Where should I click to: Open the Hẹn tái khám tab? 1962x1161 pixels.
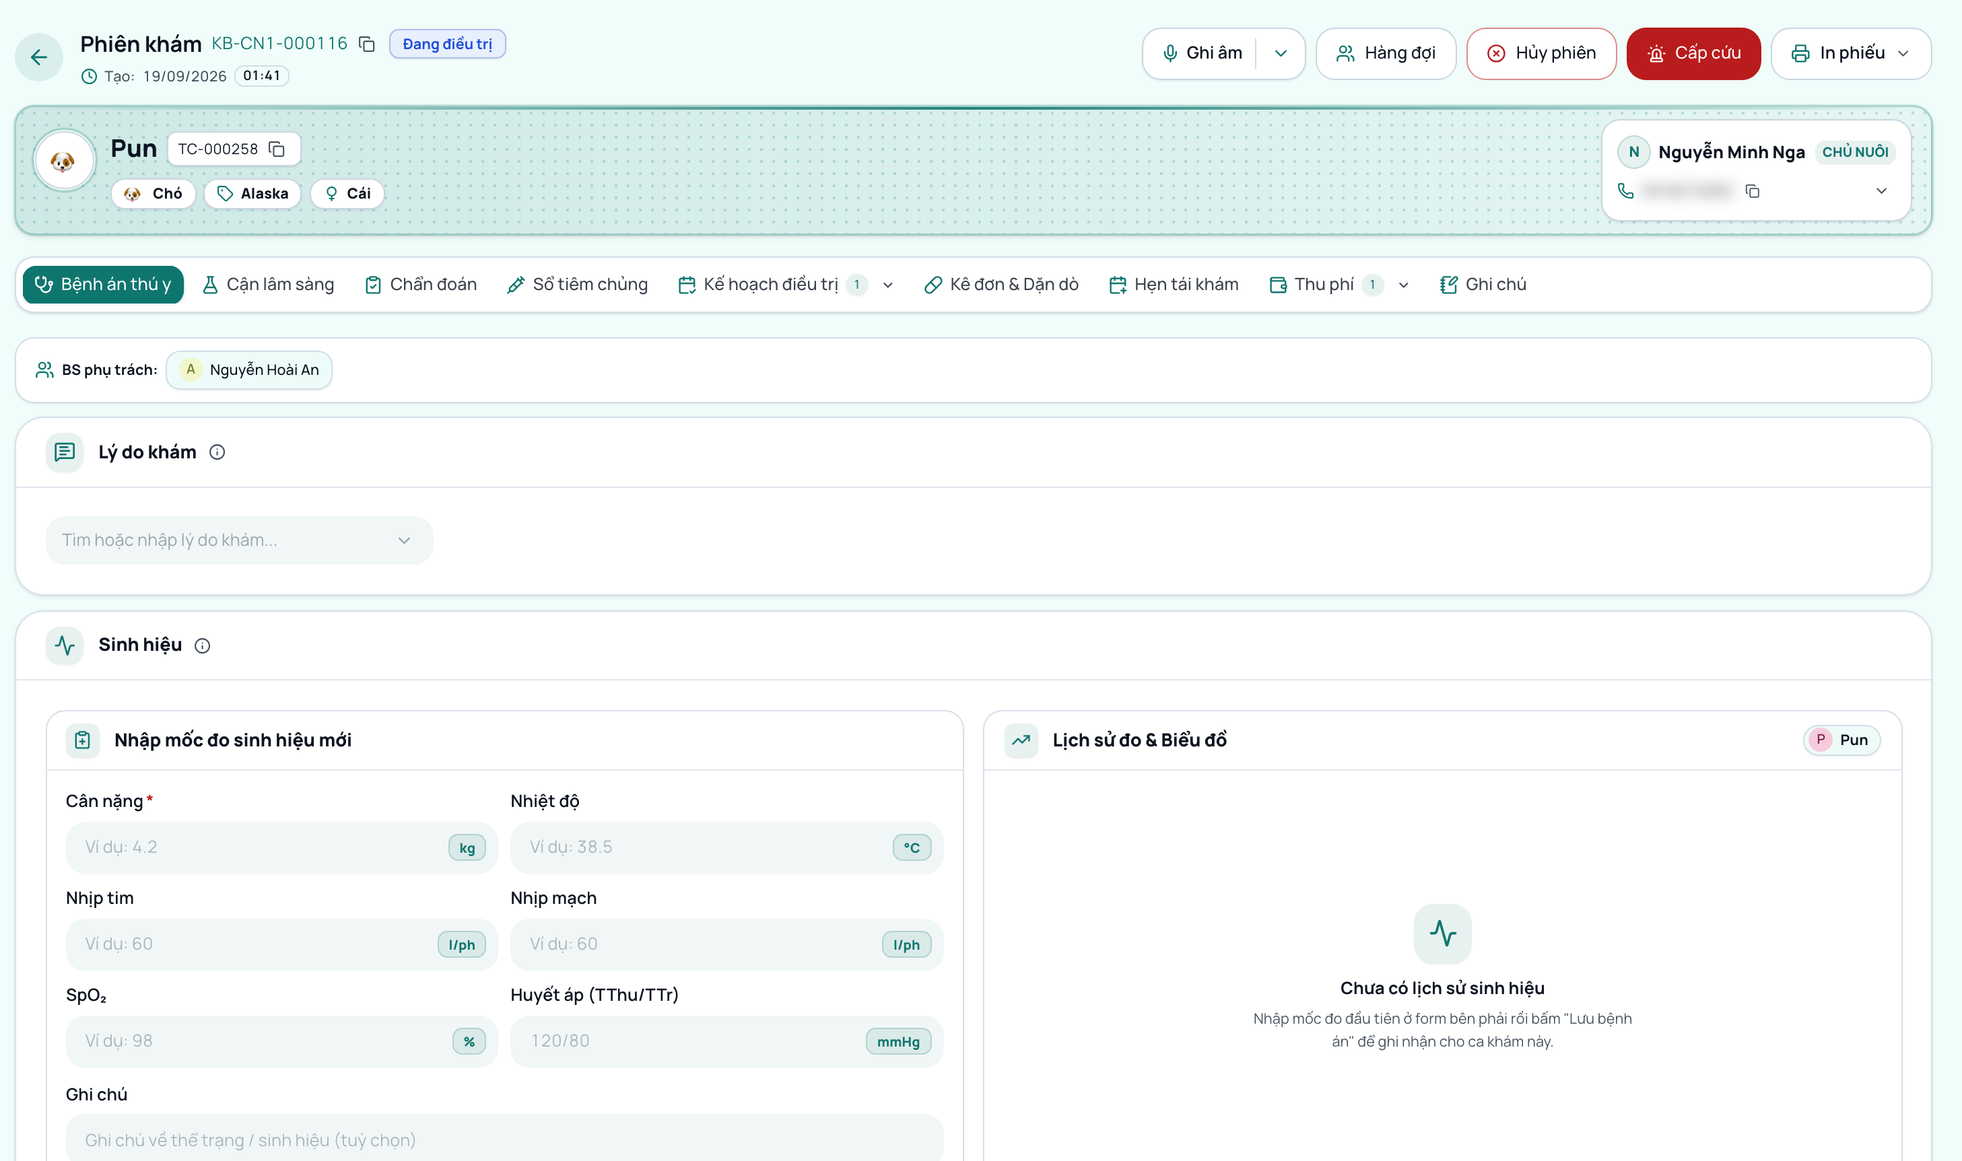(1174, 285)
